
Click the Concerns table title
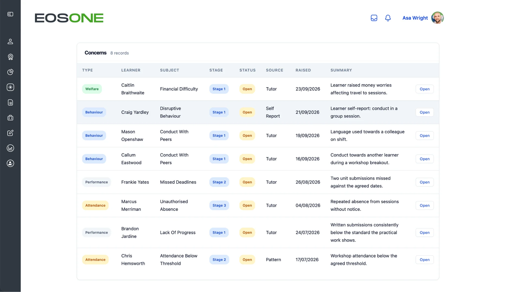[x=95, y=53]
